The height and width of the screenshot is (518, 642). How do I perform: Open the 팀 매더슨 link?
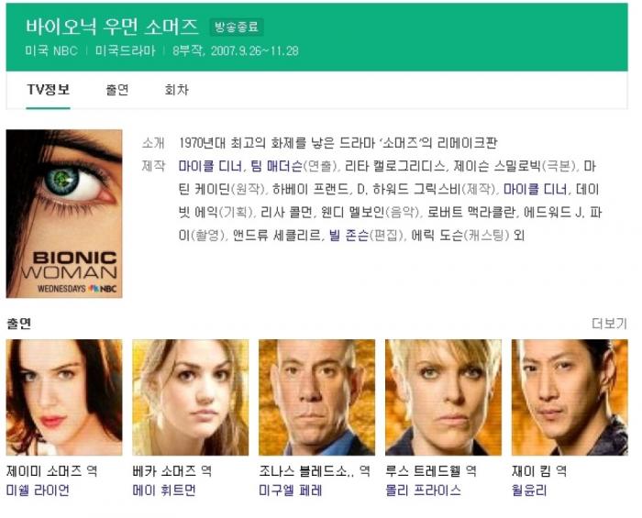point(277,166)
